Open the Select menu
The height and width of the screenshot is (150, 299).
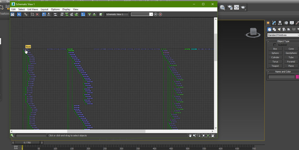(x=22, y=9)
